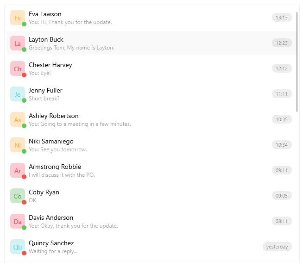Viewport: 303px width, 267px height.
Task: Click Davis Anderson's 'Da' avatar icon
Action: point(17,221)
